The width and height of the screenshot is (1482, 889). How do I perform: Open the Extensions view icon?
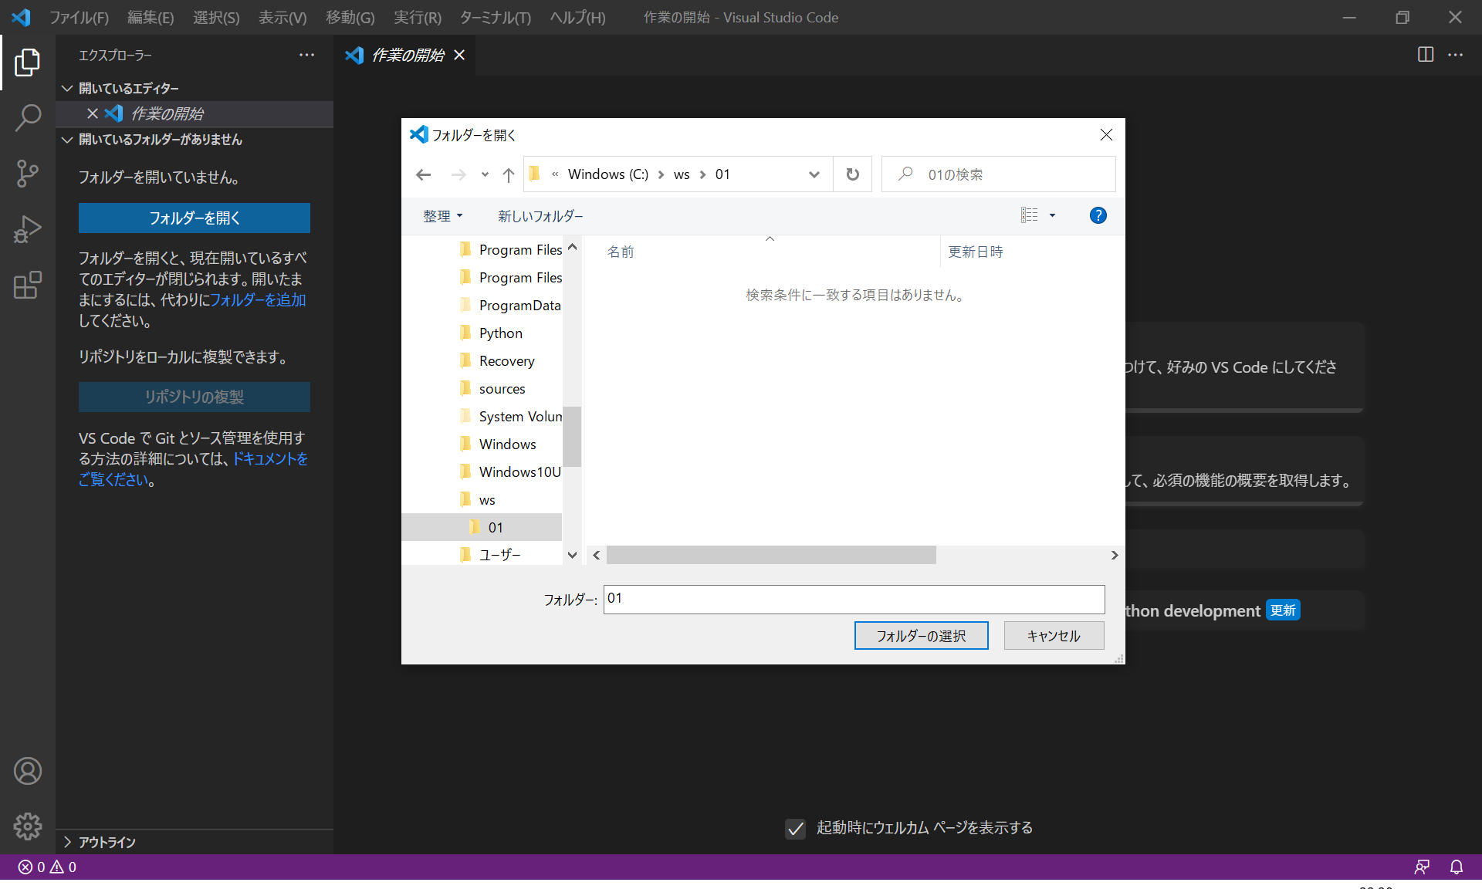[28, 285]
